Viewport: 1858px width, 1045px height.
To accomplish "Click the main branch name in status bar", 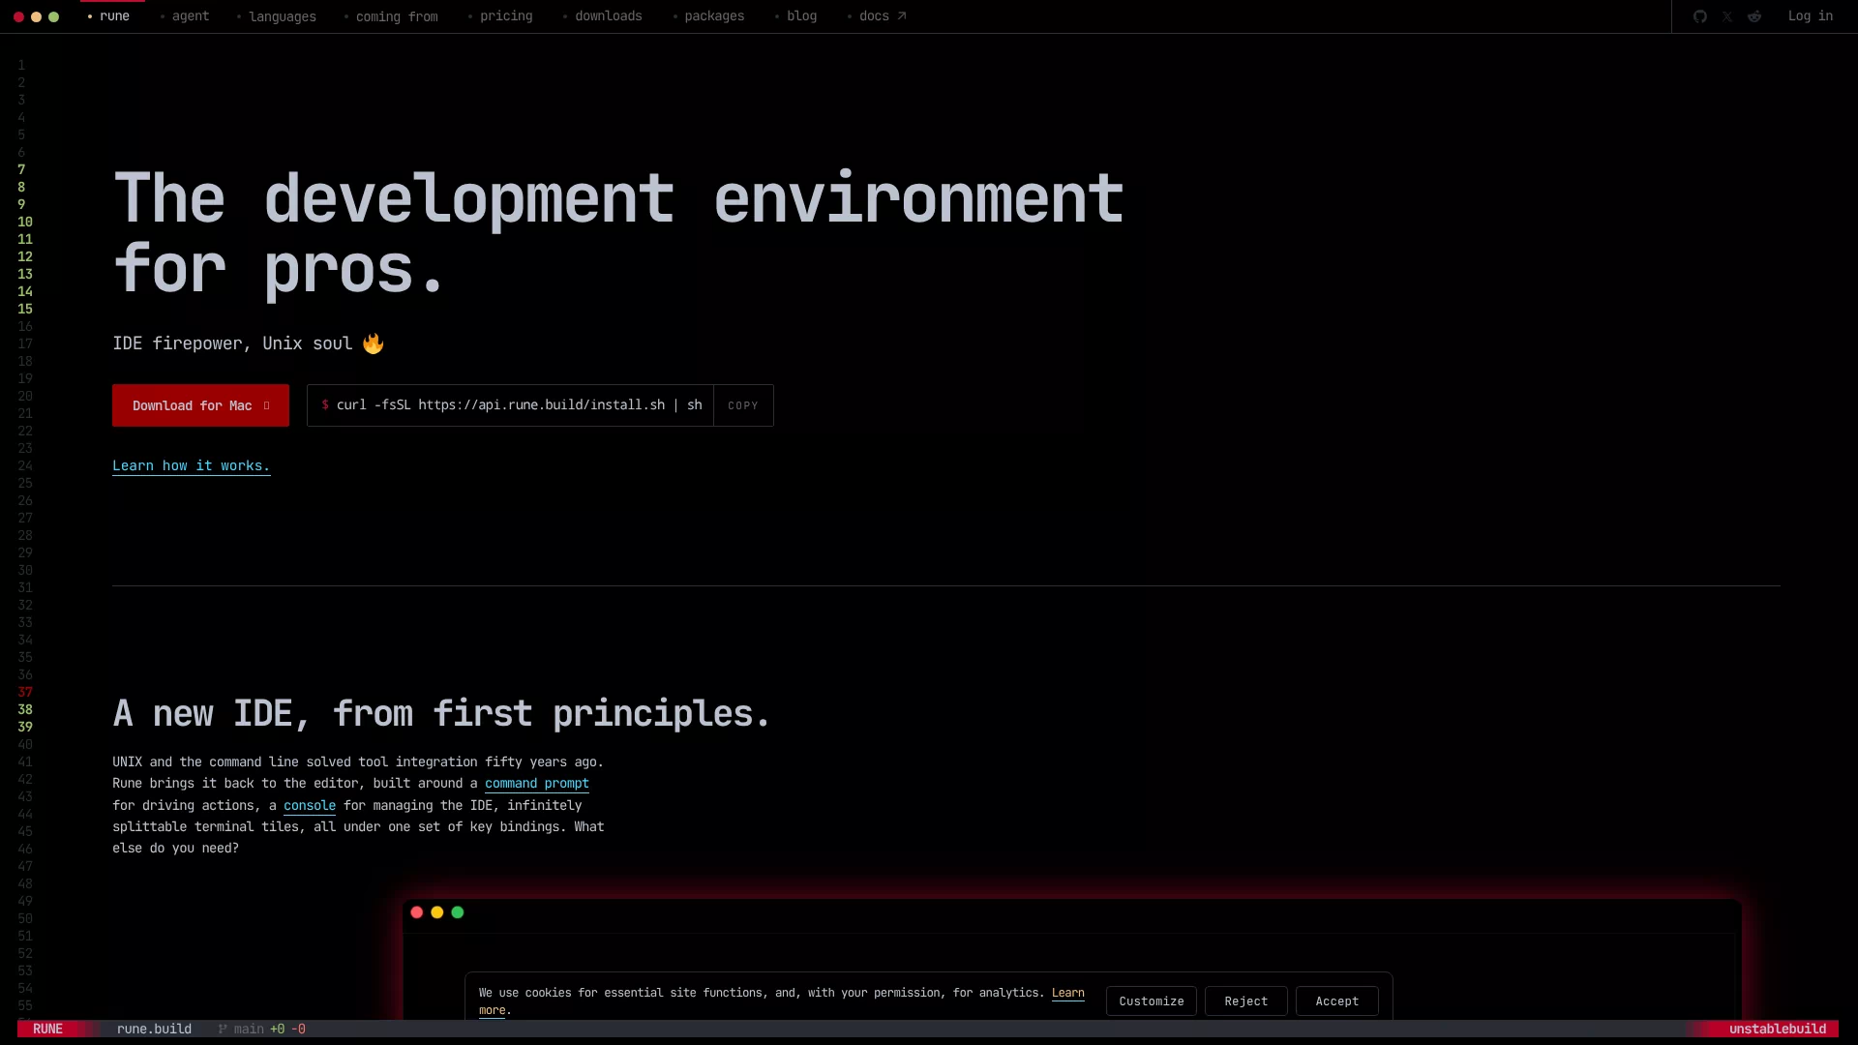I will pyautogui.click(x=249, y=1029).
